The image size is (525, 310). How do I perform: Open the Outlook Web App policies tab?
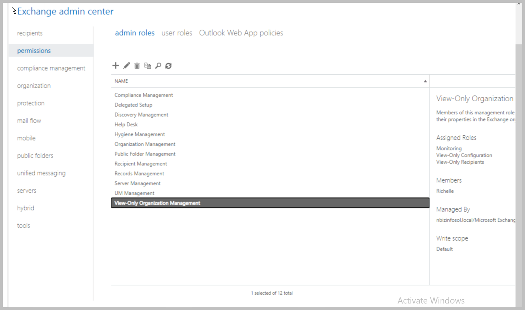pyautogui.click(x=241, y=33)
